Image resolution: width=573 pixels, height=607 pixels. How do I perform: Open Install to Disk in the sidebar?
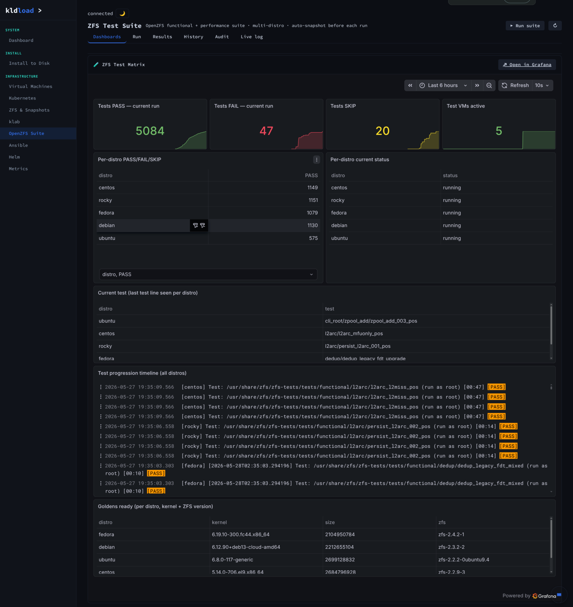point(38,63)
